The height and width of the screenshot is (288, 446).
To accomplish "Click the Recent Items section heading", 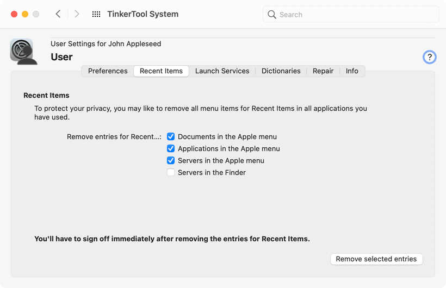I will 46,96.
